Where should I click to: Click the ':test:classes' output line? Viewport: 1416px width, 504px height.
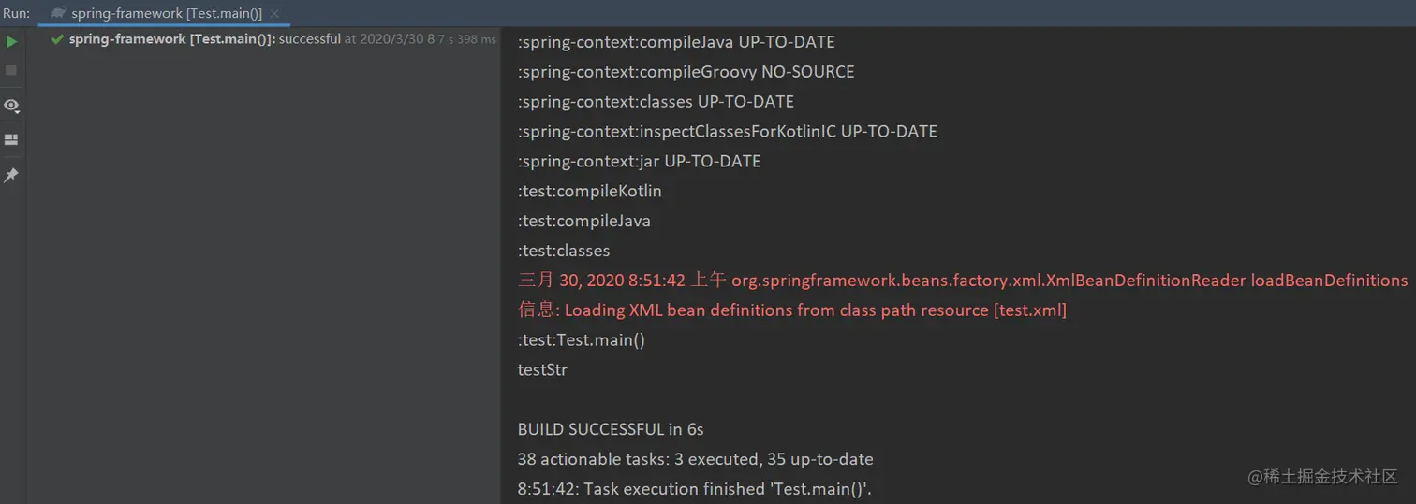564,251
